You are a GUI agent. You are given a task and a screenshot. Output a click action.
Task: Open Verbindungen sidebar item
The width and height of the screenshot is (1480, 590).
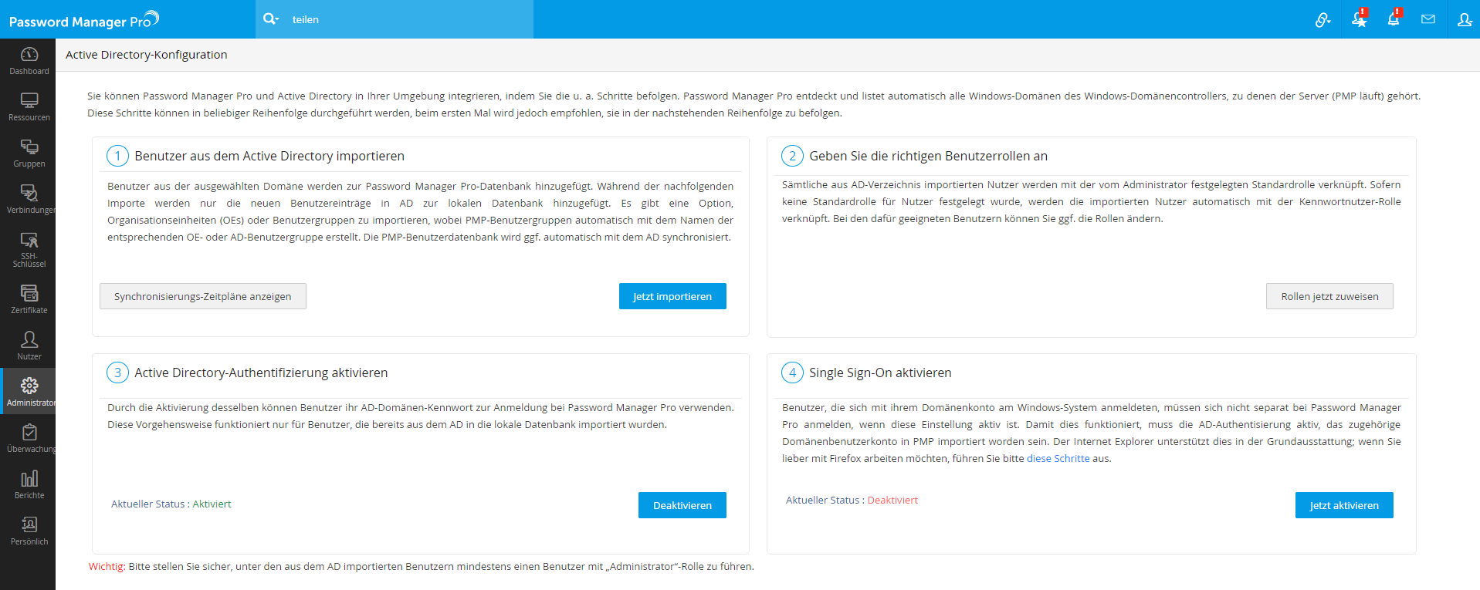(29, 200)
